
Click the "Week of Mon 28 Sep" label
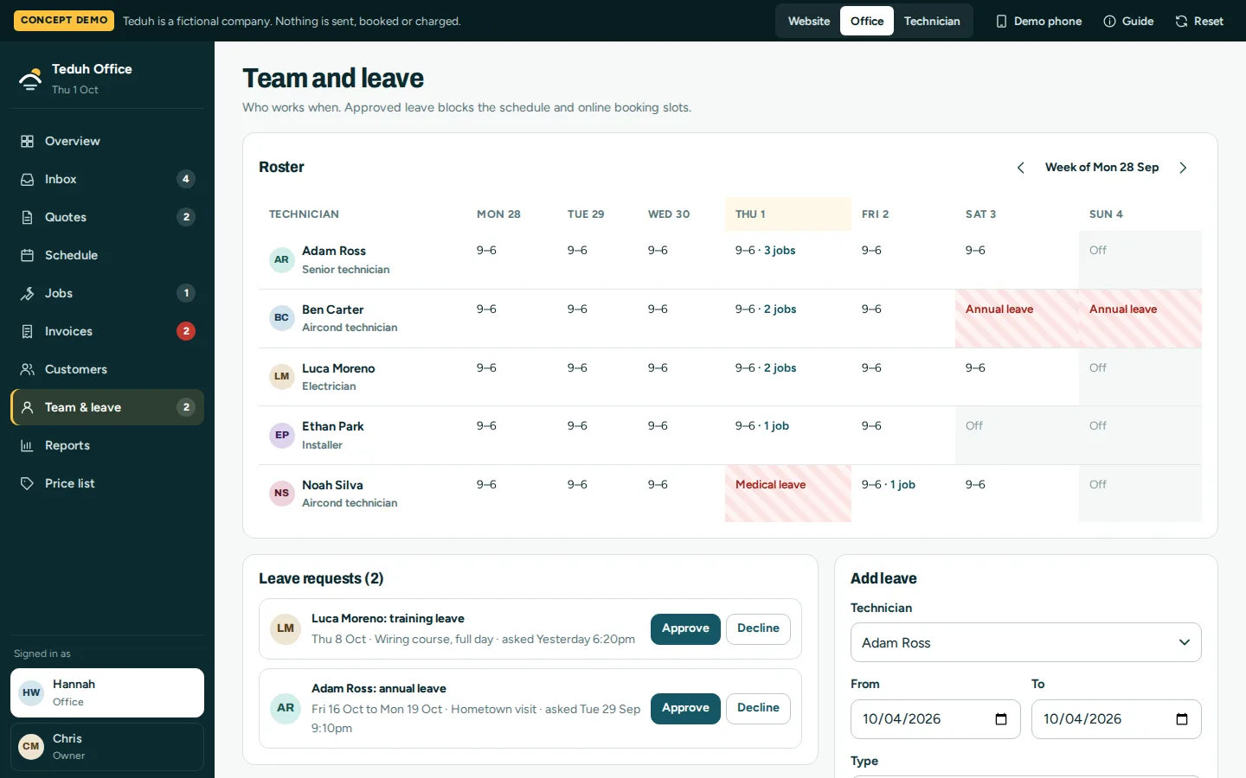(x=1101, y=168)
